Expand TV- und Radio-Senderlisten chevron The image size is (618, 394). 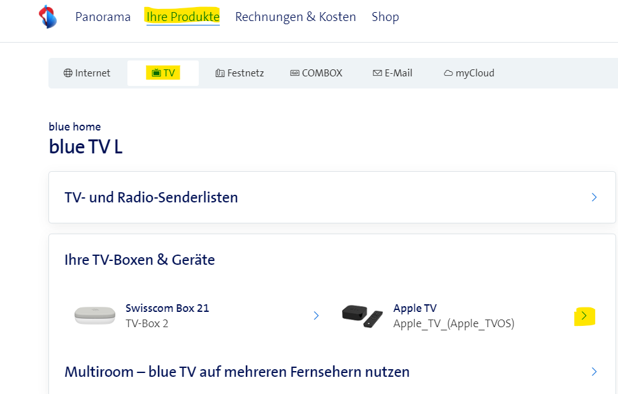point(594,197)
